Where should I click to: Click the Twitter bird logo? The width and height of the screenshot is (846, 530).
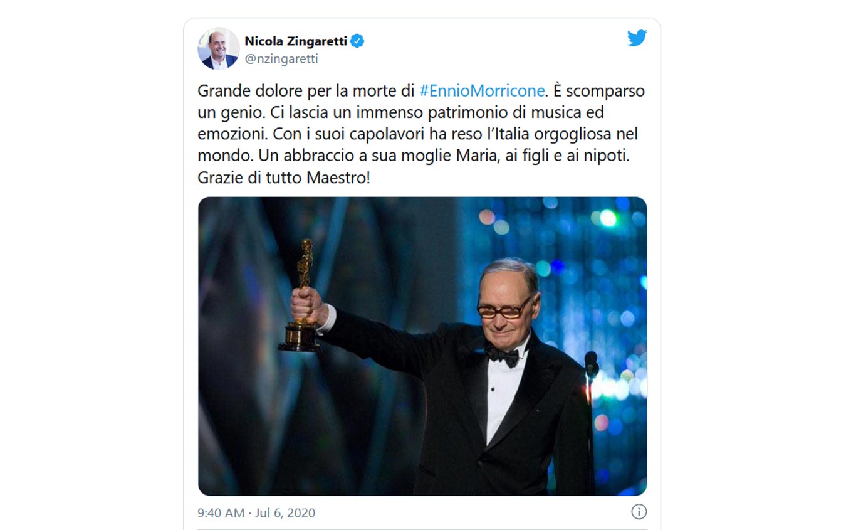(x=637, y=39)
